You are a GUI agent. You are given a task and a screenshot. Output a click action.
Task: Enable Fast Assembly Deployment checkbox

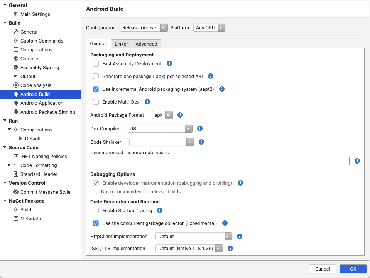pos(96,63)
